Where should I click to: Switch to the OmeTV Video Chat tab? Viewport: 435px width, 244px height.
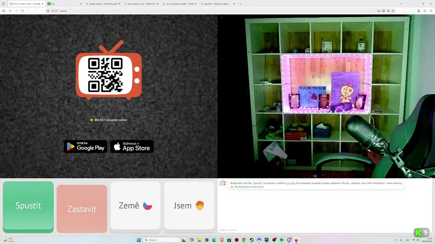(x=27, y=4)
